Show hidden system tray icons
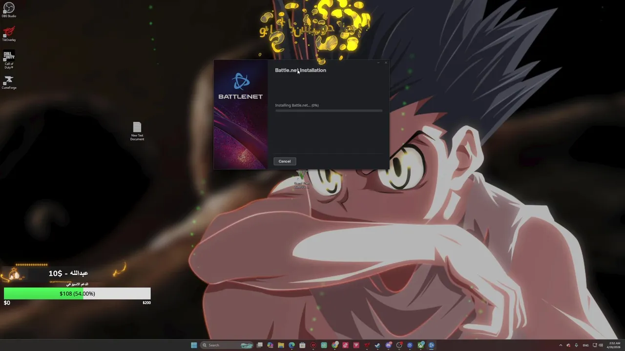 tap(561, 345)
